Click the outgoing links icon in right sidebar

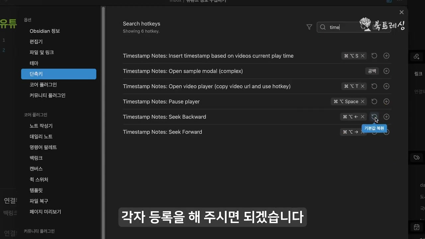tap(416, 57)
